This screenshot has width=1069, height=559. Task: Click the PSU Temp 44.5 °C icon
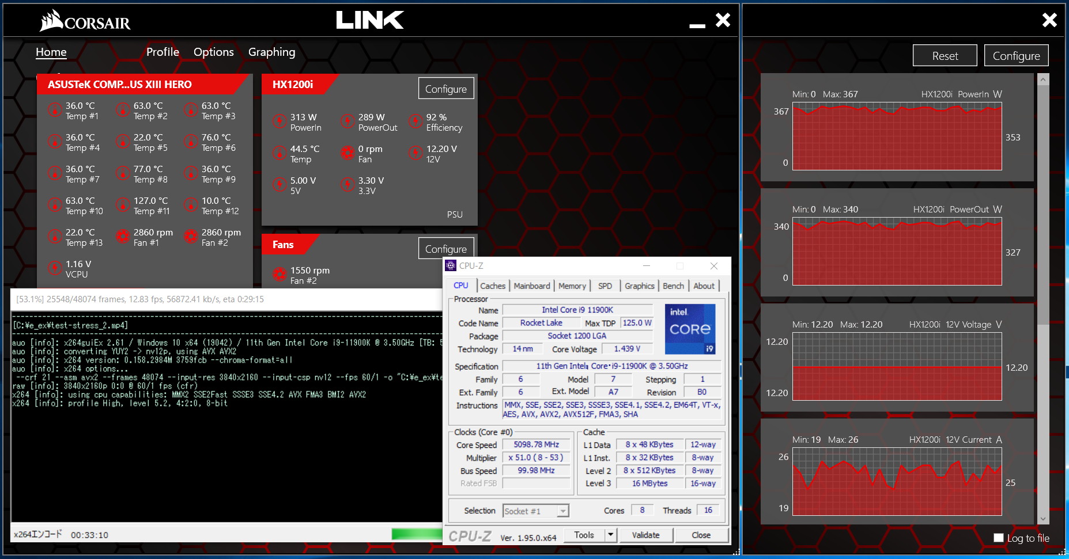pos(279,153)
